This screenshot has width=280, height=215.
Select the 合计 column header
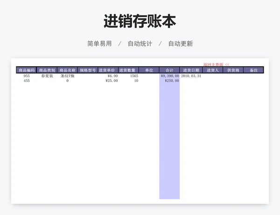(169, 70)
